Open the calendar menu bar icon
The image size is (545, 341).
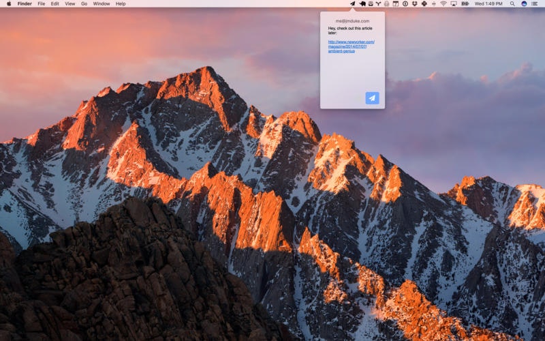[x=396, y=3]
